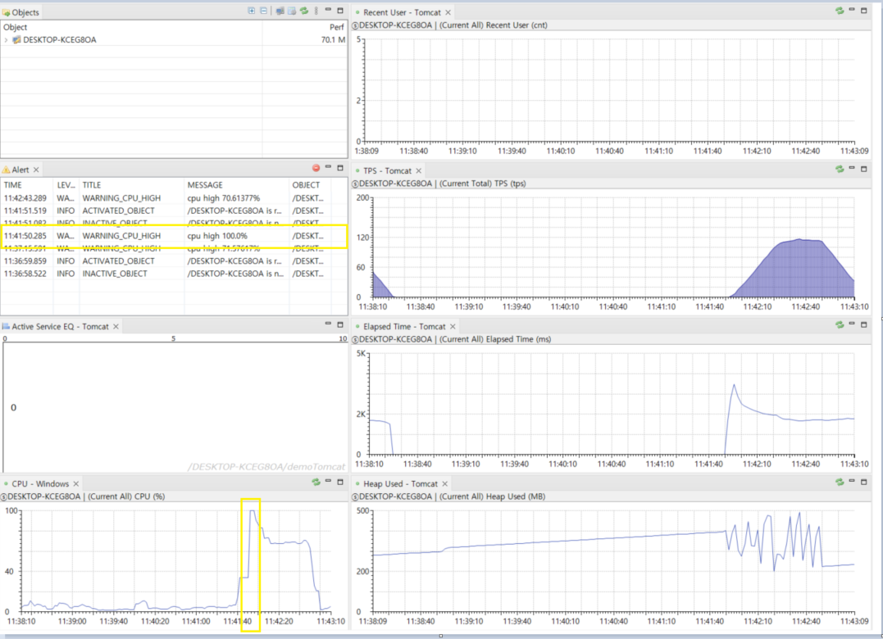Minimize the TPS - Tomcat panel
This screenshot has width=883, height=639.
click(852, 168)
